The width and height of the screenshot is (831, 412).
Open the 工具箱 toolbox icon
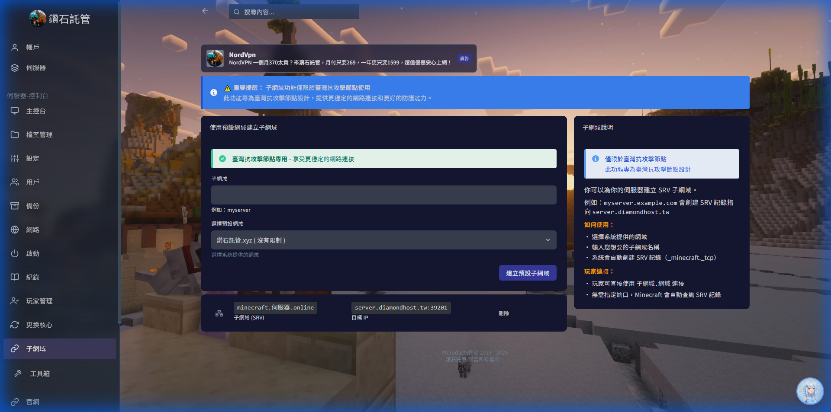pyautogui.click(x=18, y=373)
